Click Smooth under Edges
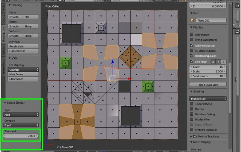Viewport: 241px width, 152px height. click(15, 26)
